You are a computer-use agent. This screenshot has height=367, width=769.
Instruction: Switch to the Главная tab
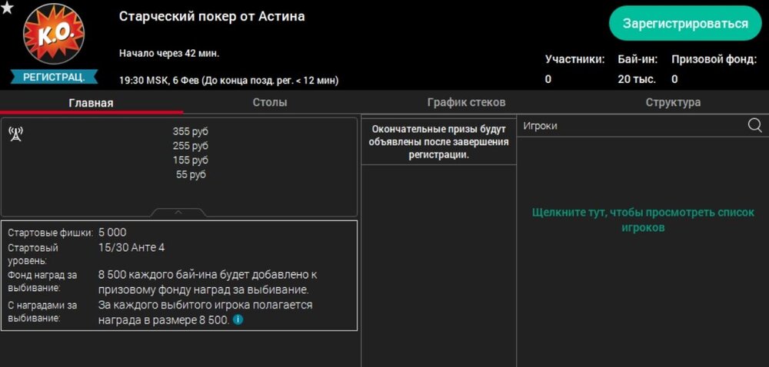(91, 103)
